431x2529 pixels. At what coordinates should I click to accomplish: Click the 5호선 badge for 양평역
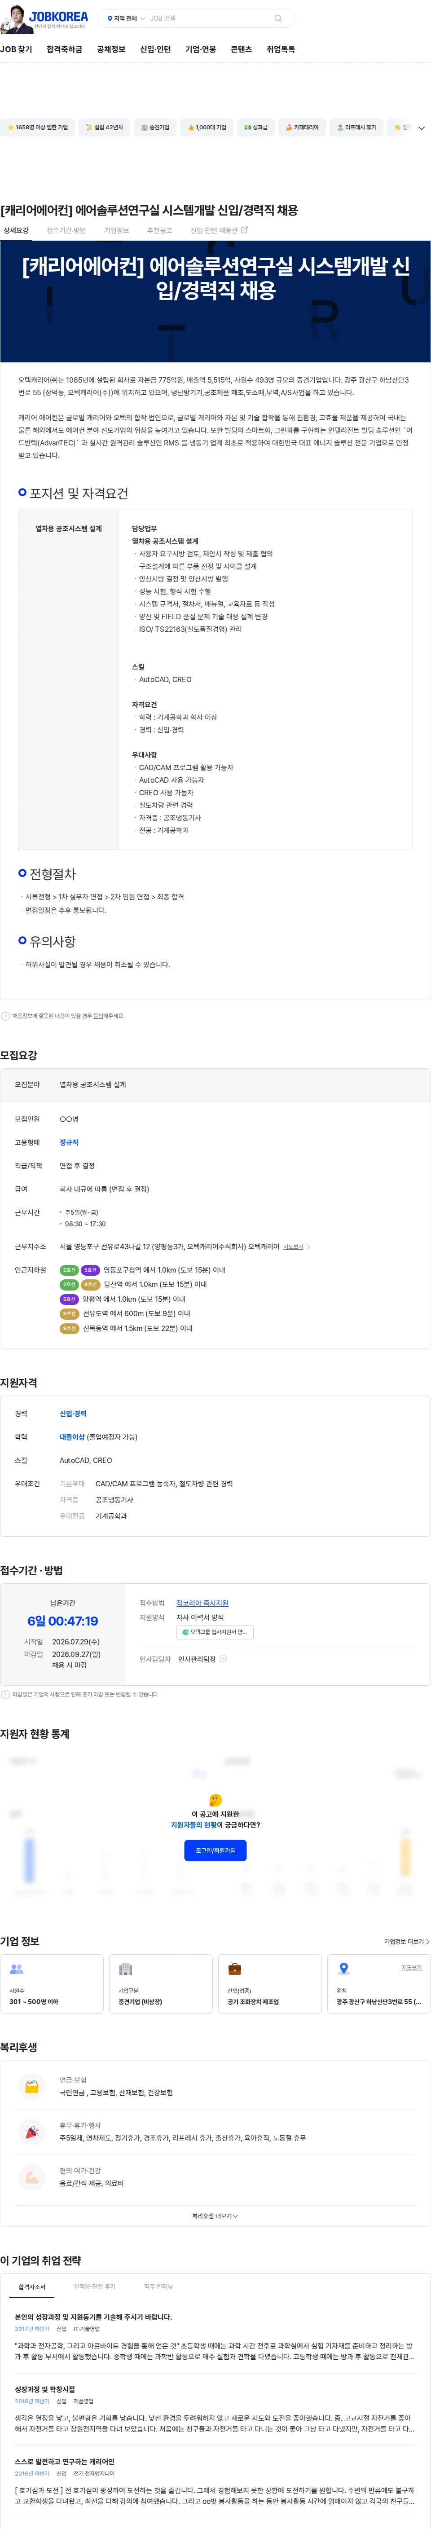click(x=69, y=1299)
